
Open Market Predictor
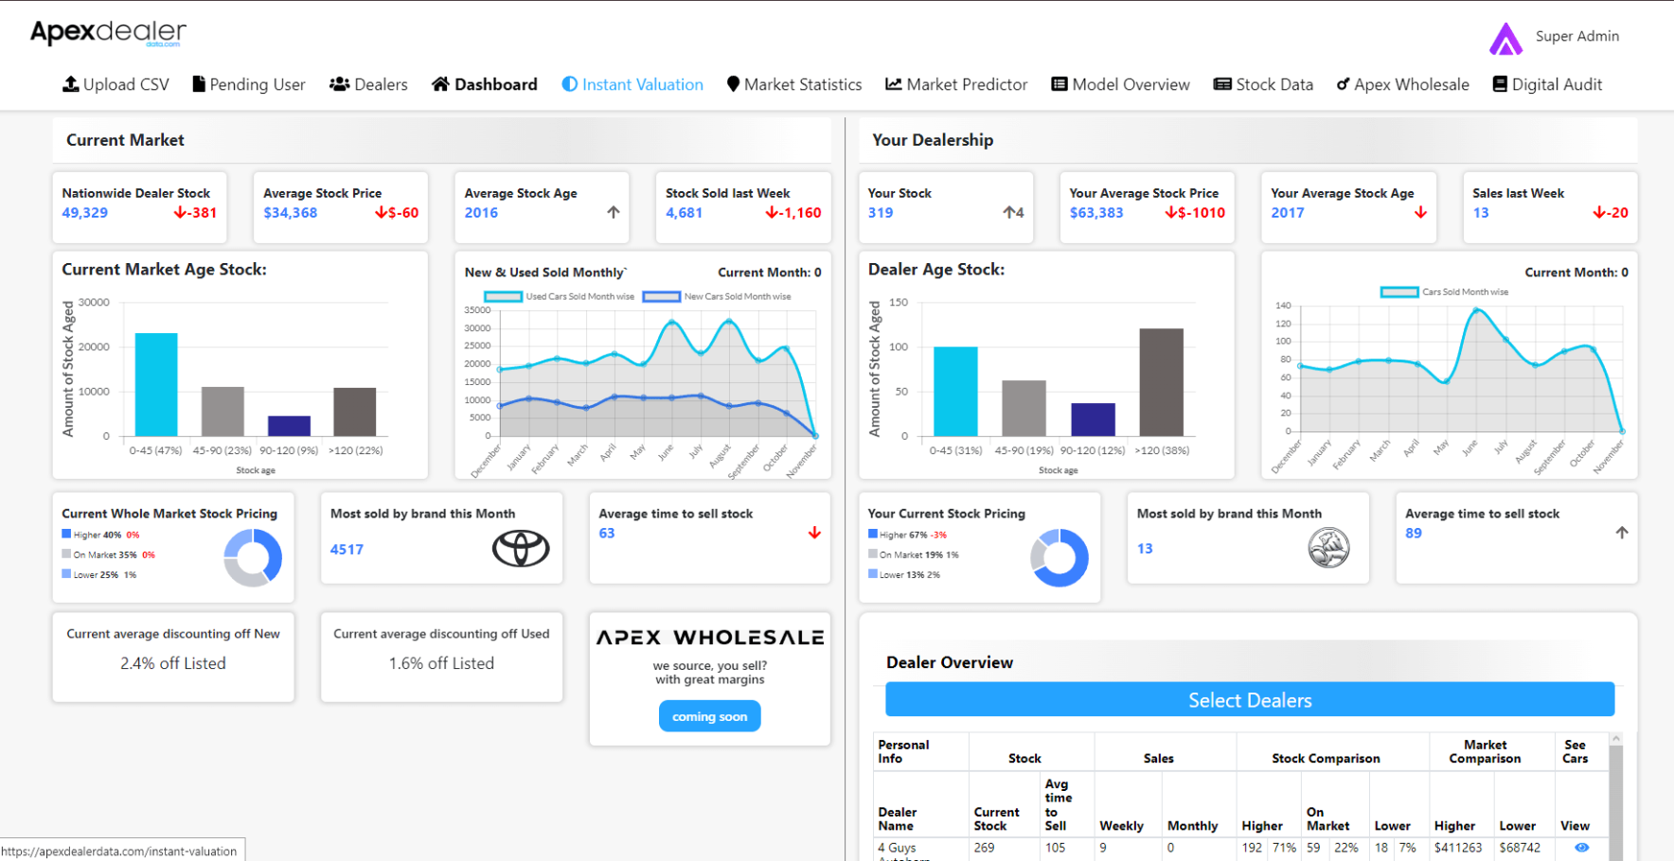click(956, 84)
